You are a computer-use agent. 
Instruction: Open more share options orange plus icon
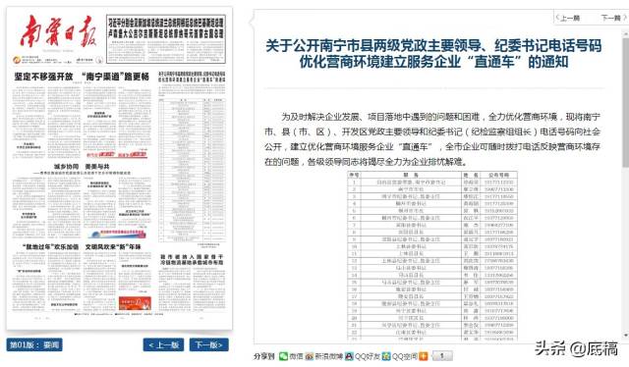(424, 356)
